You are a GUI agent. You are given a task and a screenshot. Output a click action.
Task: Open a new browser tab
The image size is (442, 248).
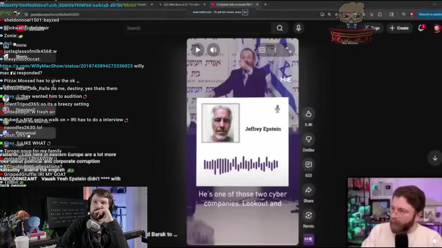pos(265,4)
